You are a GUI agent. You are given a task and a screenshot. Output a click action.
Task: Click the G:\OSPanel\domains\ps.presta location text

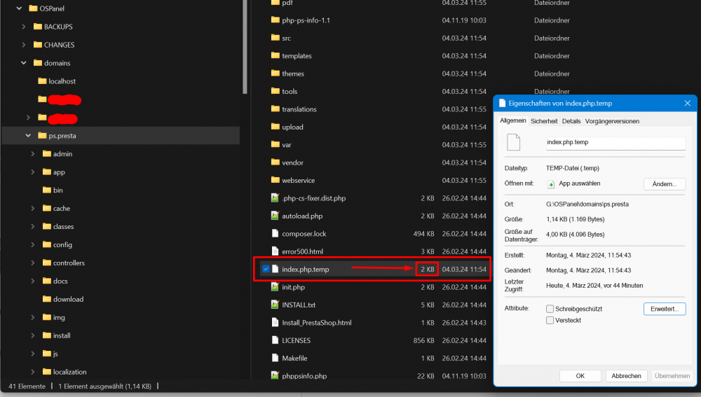[x=587, y=204]
